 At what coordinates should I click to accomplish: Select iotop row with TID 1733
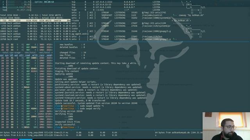(x=35, y=26)
